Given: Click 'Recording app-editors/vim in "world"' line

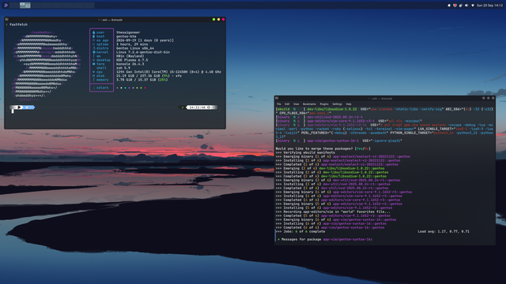Looking at the screenshot, I should pos(333,212).
